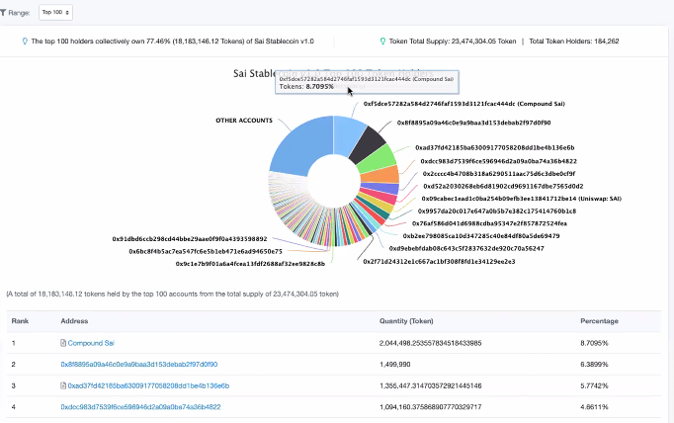Click the Range filter funnel icon

[3, 13]
